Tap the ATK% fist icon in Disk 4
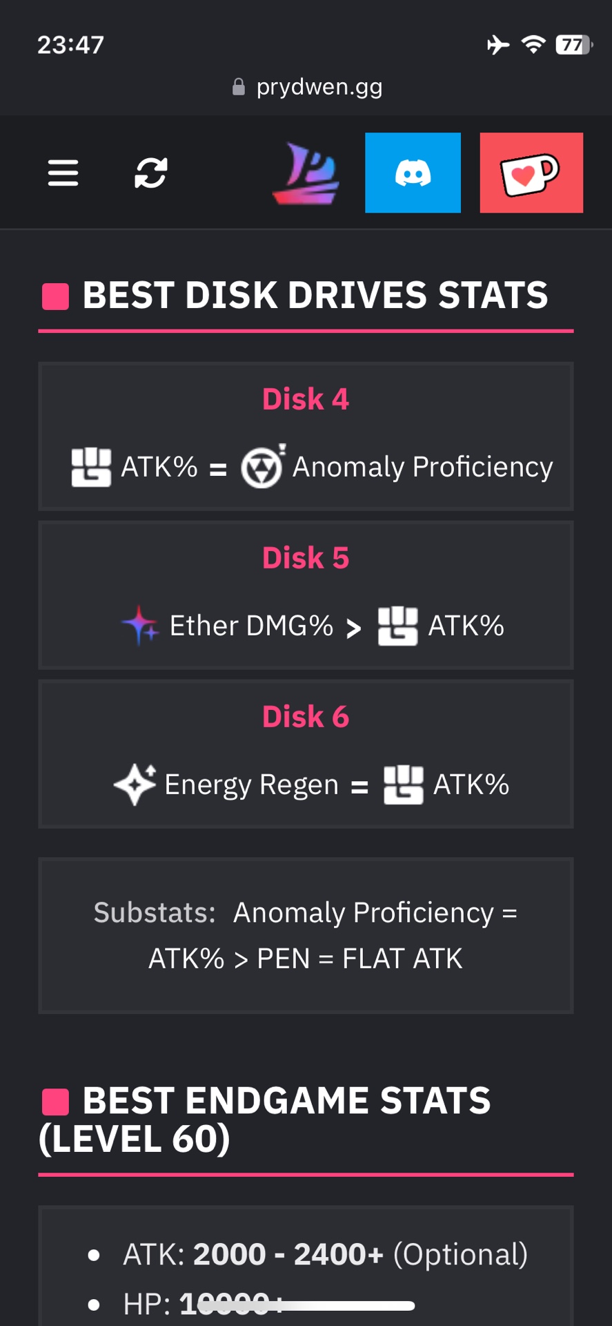Screen dimensions: 612x1326 point(91,467)
